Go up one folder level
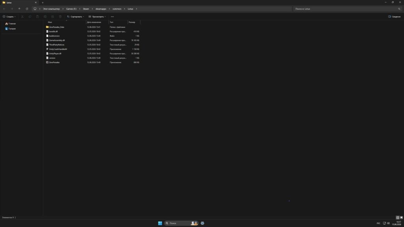Viewport: 404px width, 227px height. click(x=19, y=9)
